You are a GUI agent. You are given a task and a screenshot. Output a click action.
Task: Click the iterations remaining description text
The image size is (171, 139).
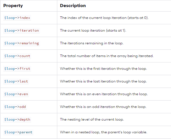point(92,43)
